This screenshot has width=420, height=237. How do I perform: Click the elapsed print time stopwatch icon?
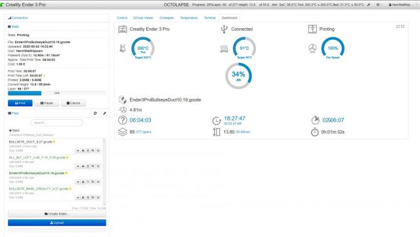point(315,120)
